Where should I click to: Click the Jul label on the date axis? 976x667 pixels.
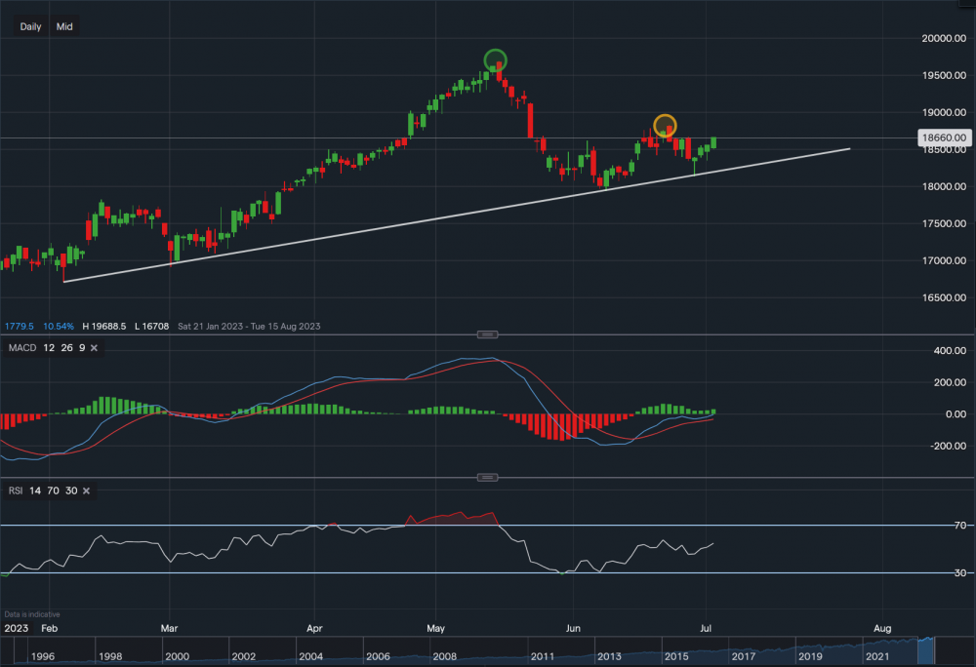click(705, 629)
